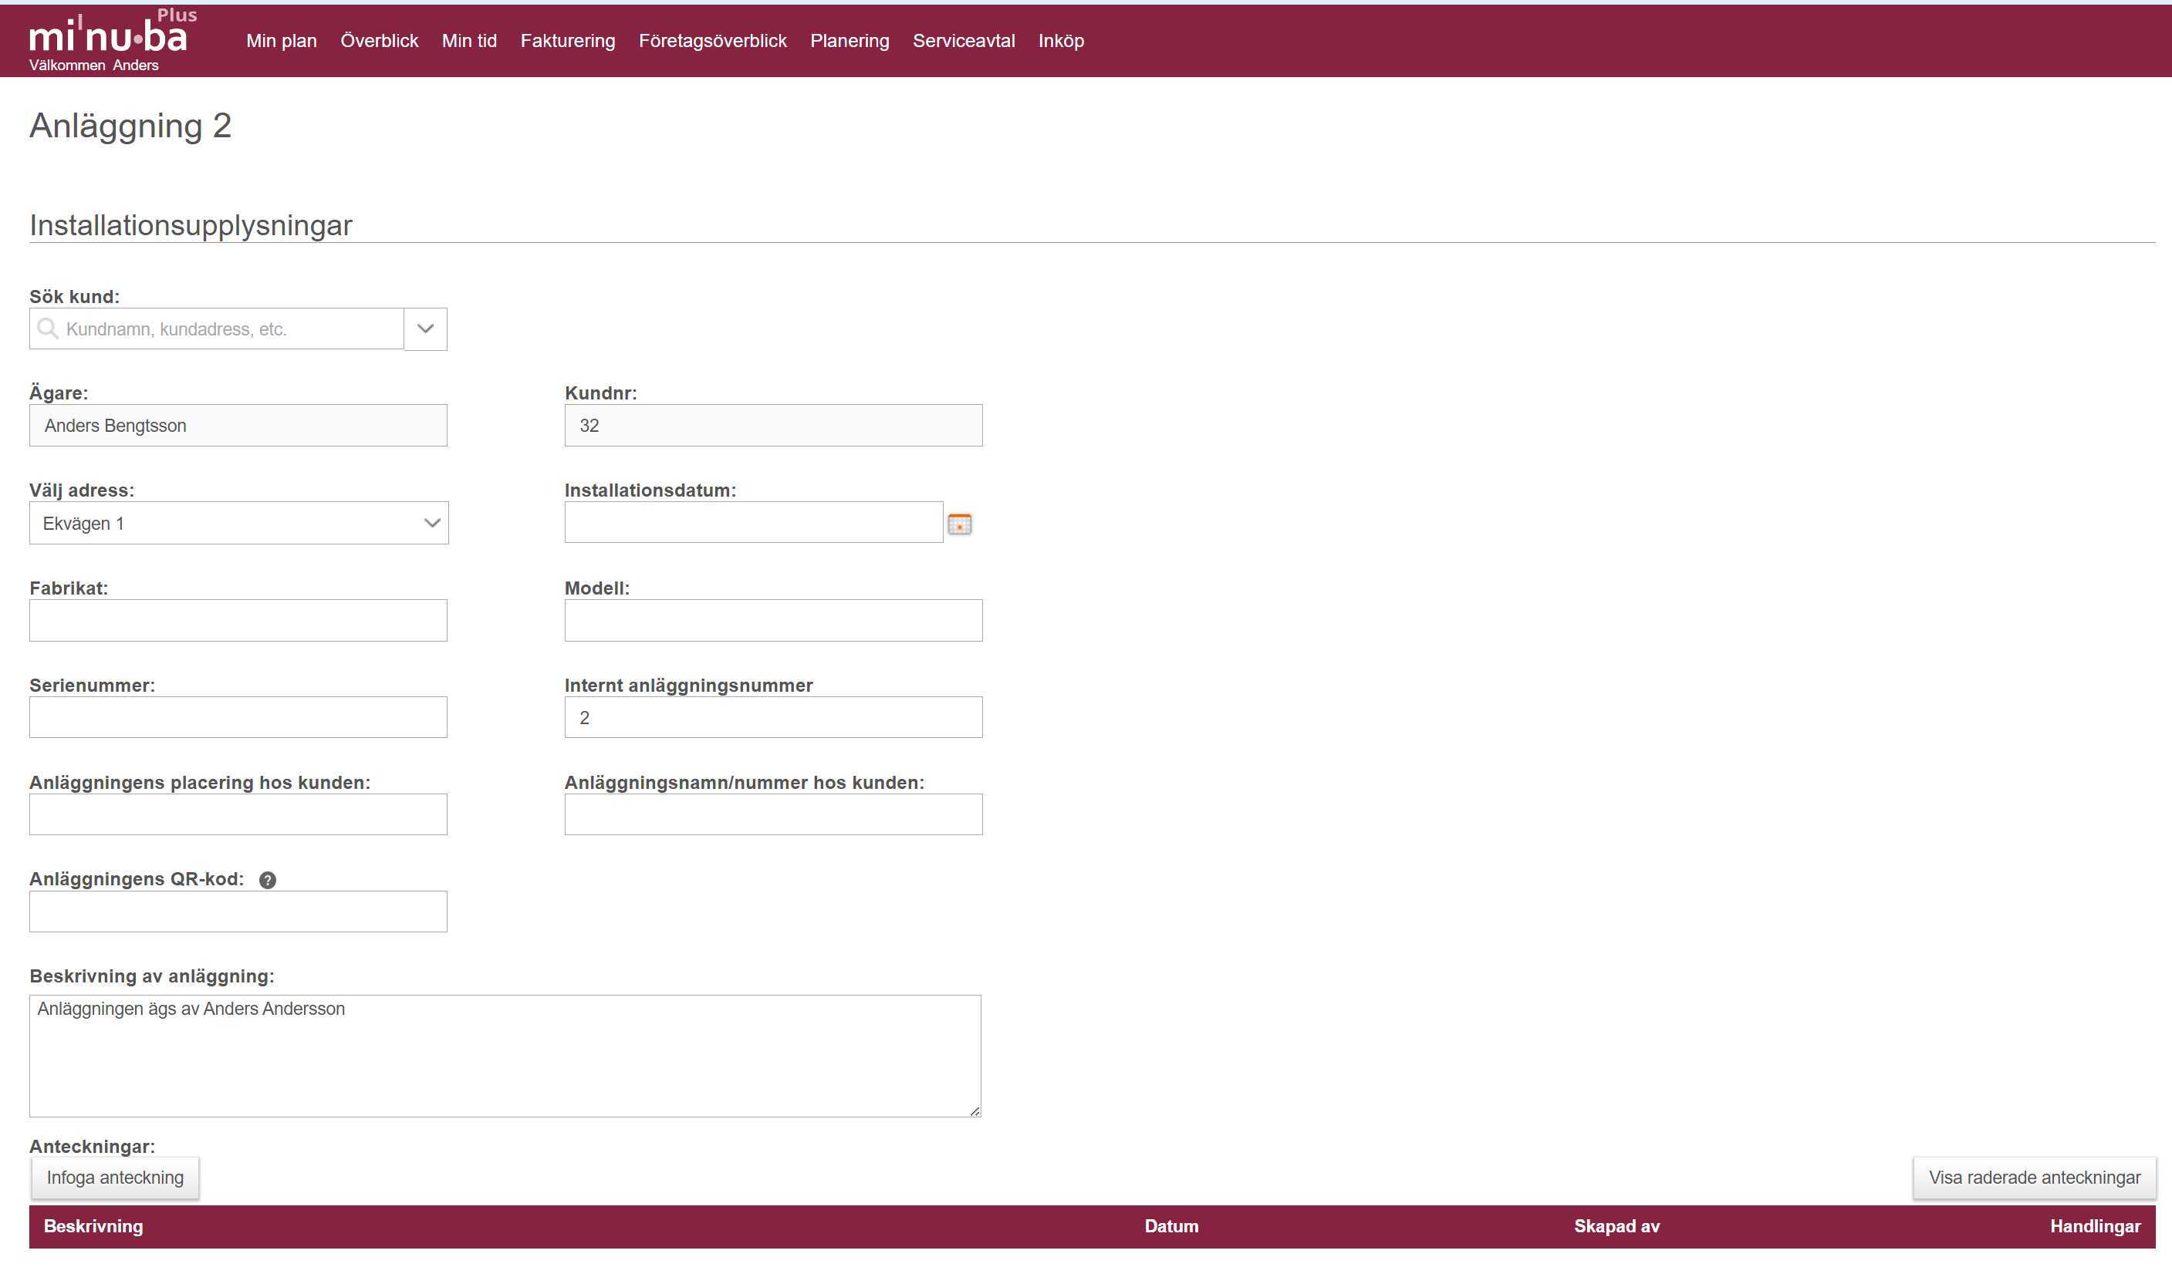Switch to Planering menu
Image resolution: width=2172 pixels, height=1284 pixels.
pos(850,41)
